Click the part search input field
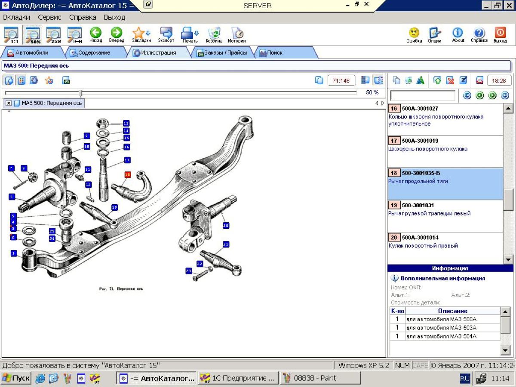 coord(422,95)
